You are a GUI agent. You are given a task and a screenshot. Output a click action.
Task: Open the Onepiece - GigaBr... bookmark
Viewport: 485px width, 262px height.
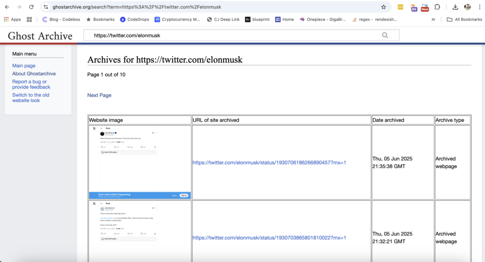pos(323,19)
